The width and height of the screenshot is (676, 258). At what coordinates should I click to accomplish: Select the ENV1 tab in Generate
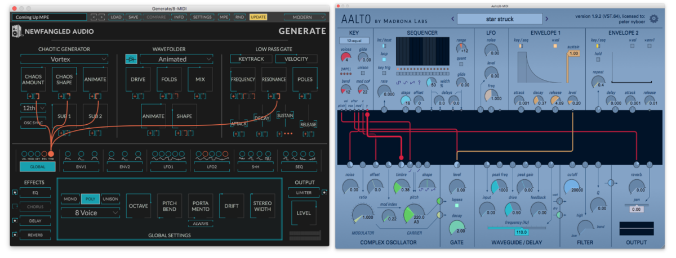(x=82, y=166)
